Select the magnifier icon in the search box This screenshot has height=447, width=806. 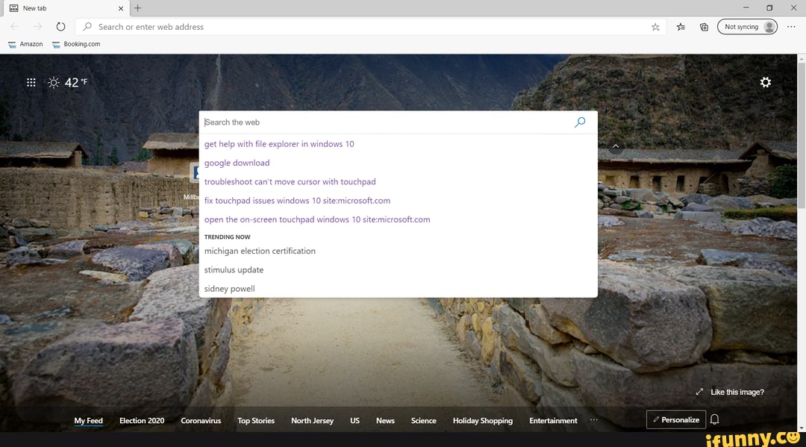pos(580,122)
